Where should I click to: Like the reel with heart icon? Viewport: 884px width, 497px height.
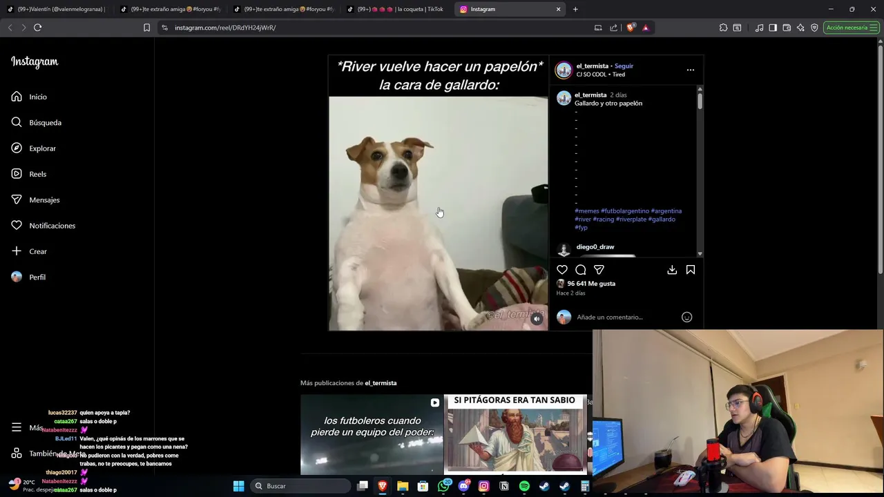coord(562,270)
